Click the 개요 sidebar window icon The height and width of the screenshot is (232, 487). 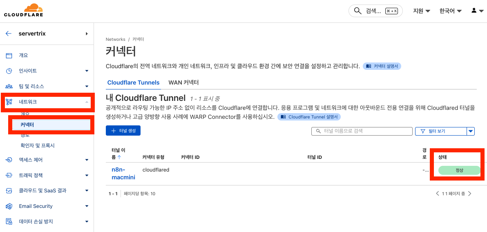[9, 56]
